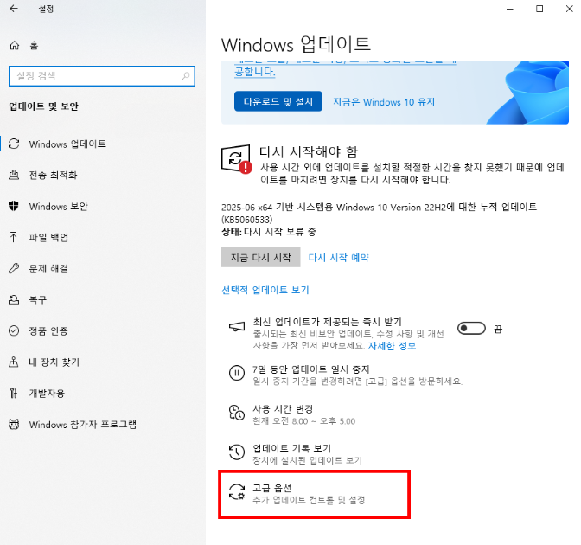The width and height of the screenshot is (581, 545).
Task: Click the 지금 다시 시작 button
Action: tap(261, 257)
